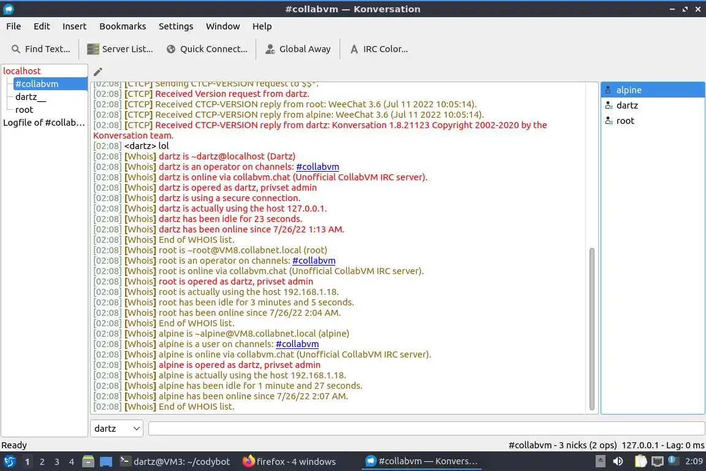
Task: Open #collabvm link in alpine whois line
Action: click(x=297, y=344)
